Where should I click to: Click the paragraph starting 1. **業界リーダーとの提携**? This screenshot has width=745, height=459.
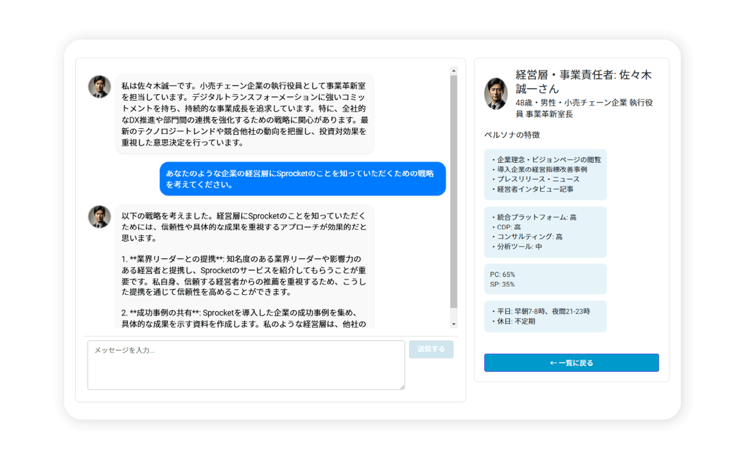click(244, 276)
